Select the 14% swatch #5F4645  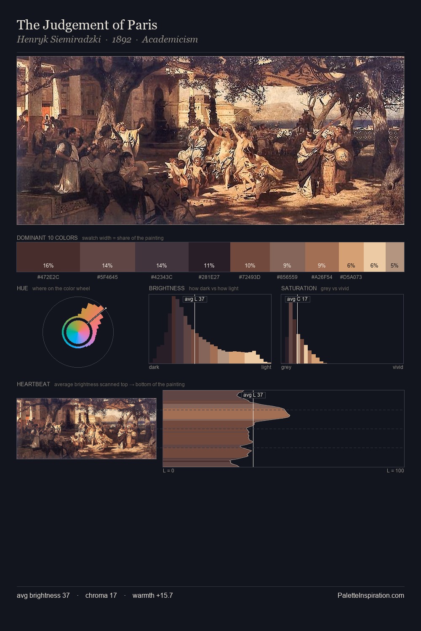tap(107, 257)
